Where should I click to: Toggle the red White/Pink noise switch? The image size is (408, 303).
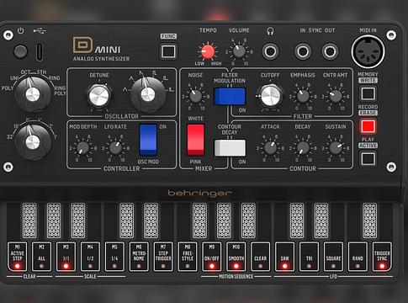pyautogui.click(x=196, y=140)
